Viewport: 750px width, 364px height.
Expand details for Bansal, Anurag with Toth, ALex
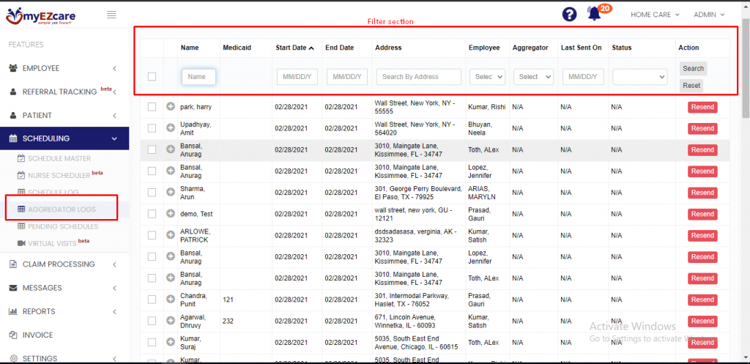(170, 149)
